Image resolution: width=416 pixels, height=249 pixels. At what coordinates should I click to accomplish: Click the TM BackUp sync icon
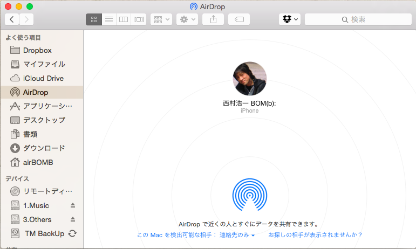click(72, 233)
